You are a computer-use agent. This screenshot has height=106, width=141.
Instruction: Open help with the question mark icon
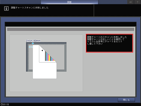[137, 2]
